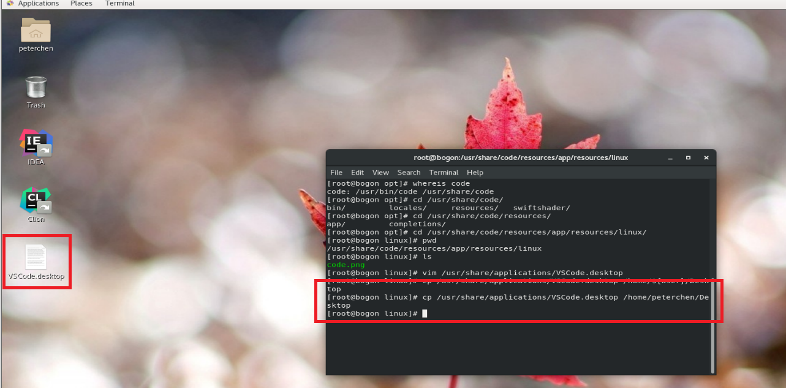Maximize the terminal window
This screenshot has height=388, width=786.
pos(688,158)
